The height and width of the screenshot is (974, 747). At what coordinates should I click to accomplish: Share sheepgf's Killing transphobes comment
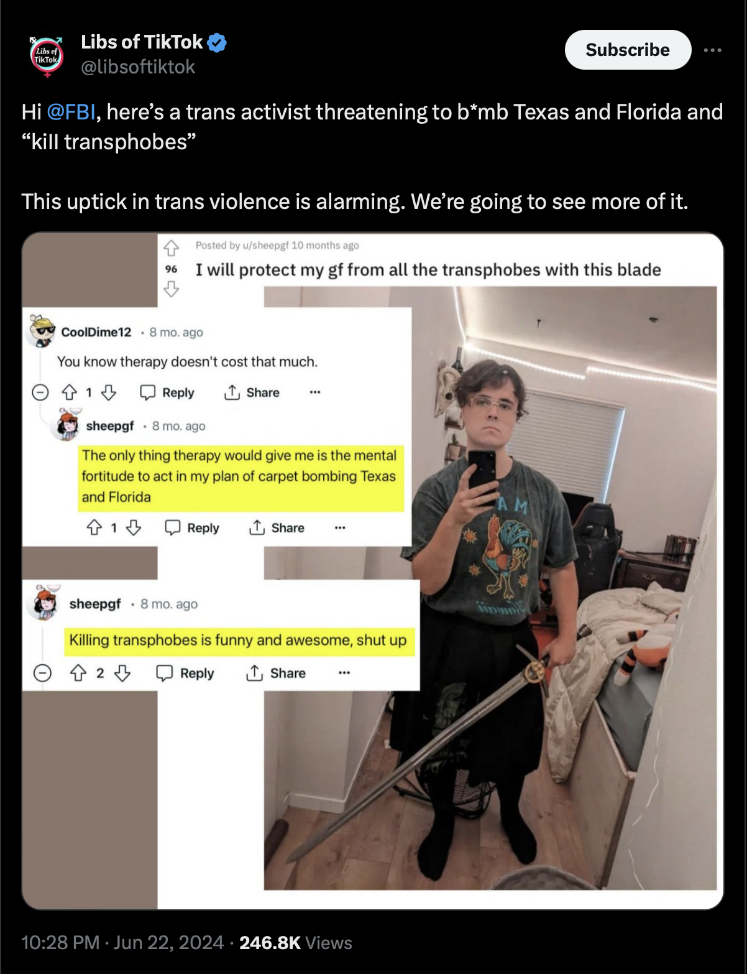[x=276, y=674]
